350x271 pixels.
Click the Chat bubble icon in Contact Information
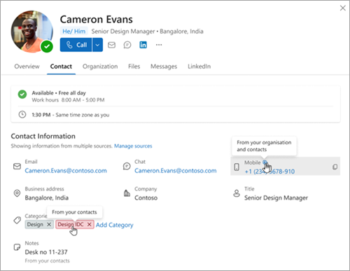pos(127,166)
